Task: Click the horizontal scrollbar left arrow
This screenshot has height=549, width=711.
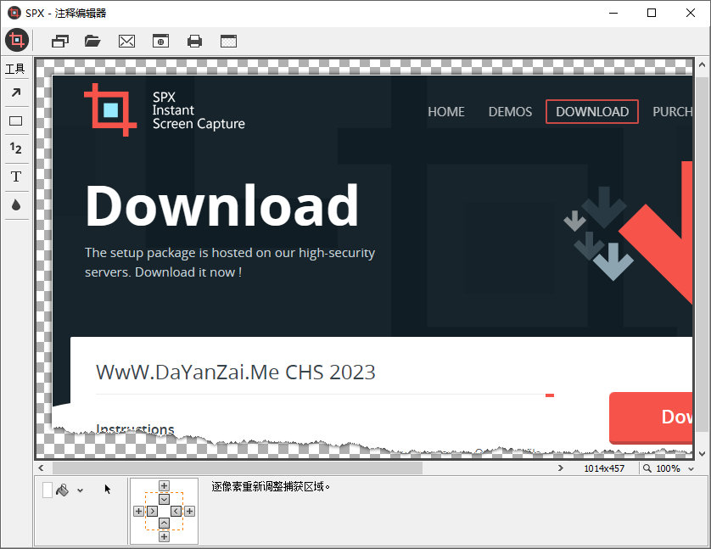Action: pyautogui.click(x=42, y=468)
